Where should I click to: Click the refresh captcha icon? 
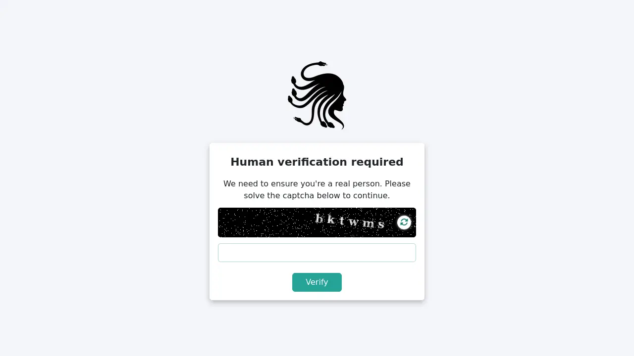click(404, 222)
